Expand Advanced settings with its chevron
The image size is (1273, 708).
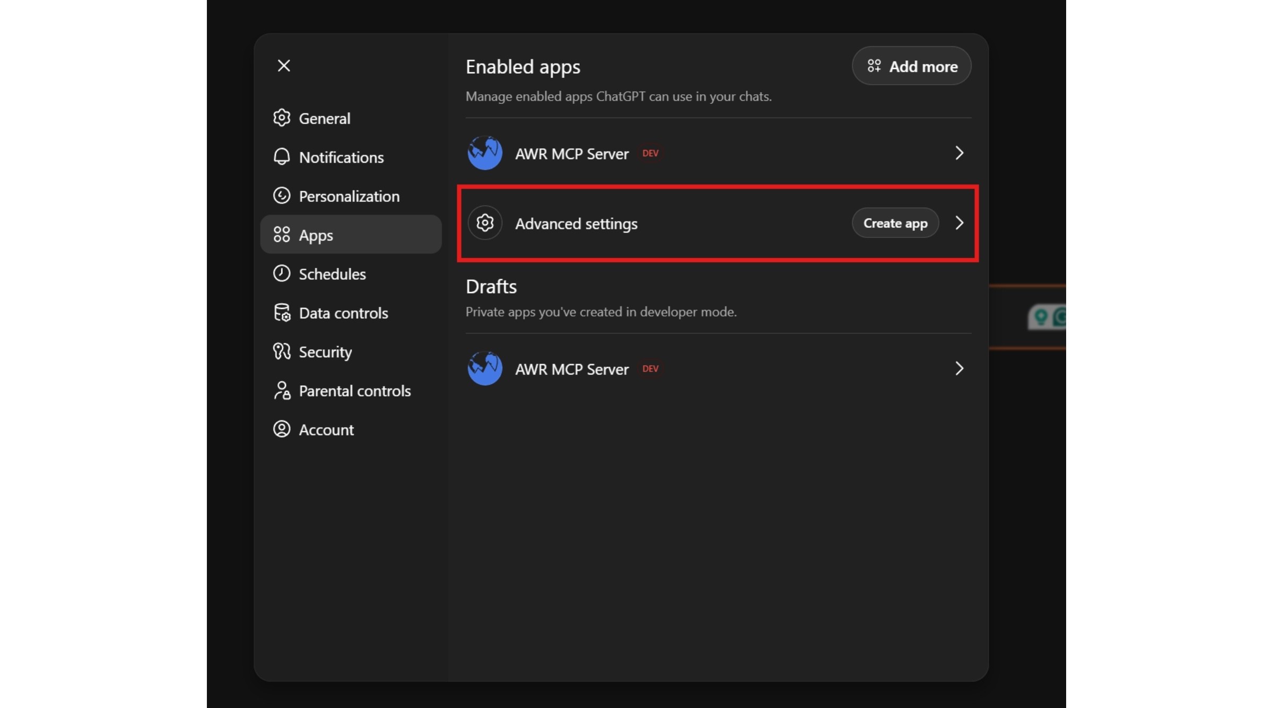(x=959, y=223)
